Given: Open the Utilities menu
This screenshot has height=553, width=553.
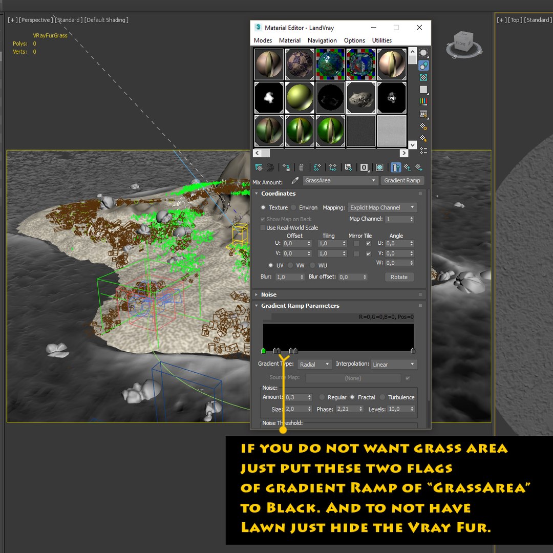Looking at the screenshot, I should (381, 40).
